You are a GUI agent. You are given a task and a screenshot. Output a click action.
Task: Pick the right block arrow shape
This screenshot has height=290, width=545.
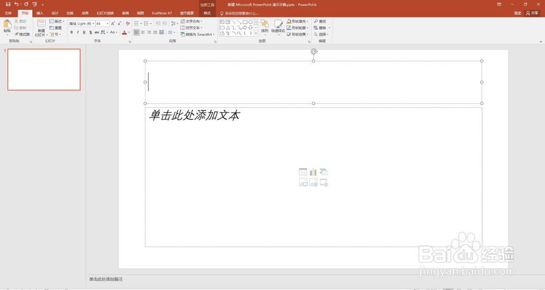(245, 28)
